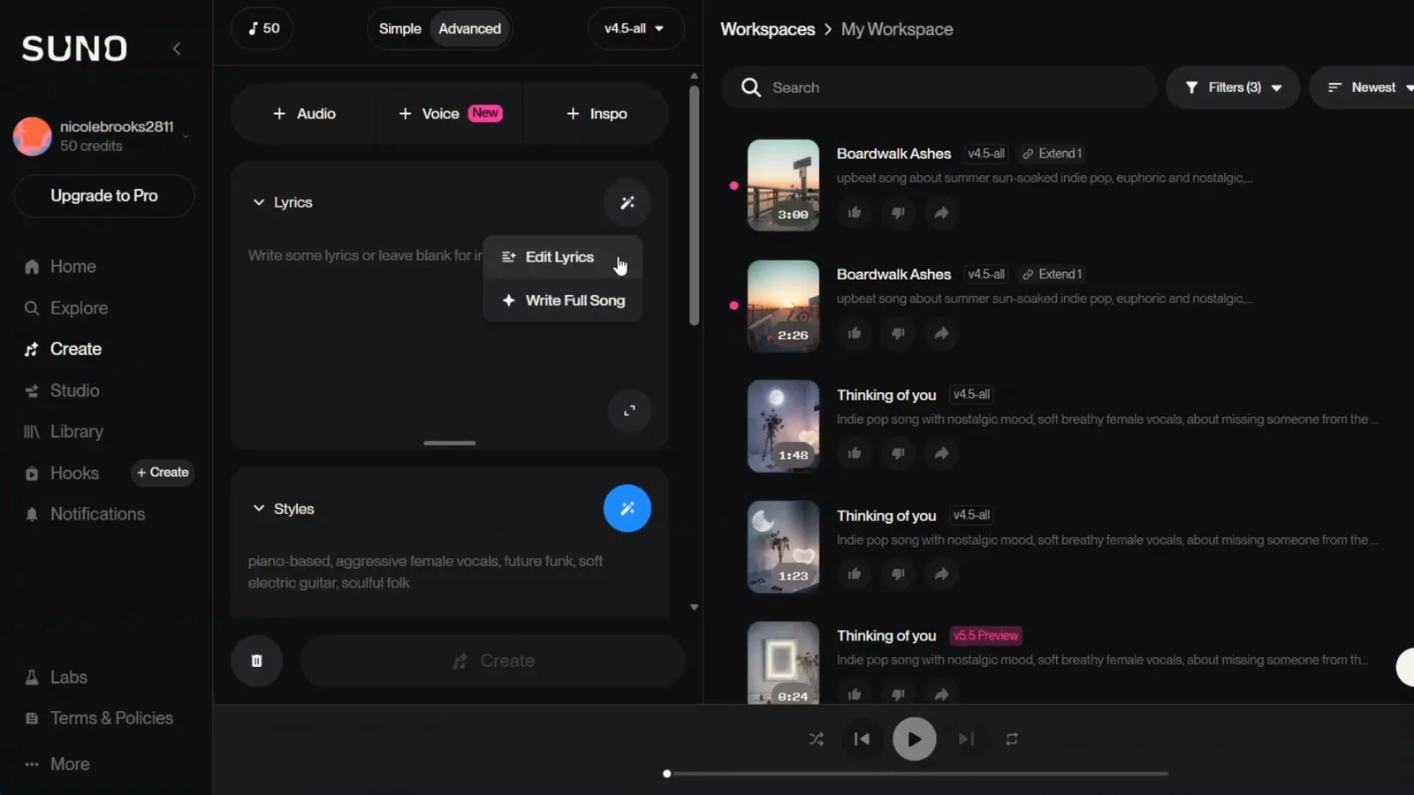Share the 3:00 Boardwalk Ashes song
1414x795 pixels.
941,213
